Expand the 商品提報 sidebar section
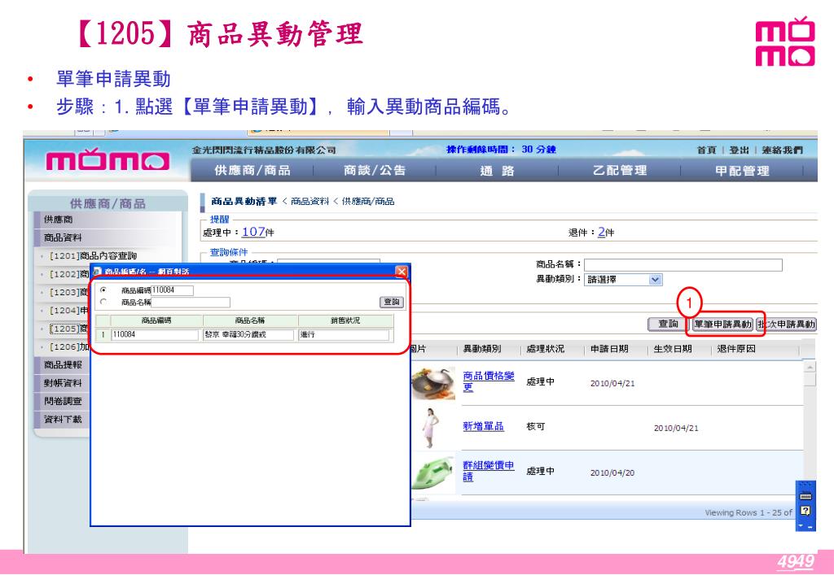 [x=63, y=364]
